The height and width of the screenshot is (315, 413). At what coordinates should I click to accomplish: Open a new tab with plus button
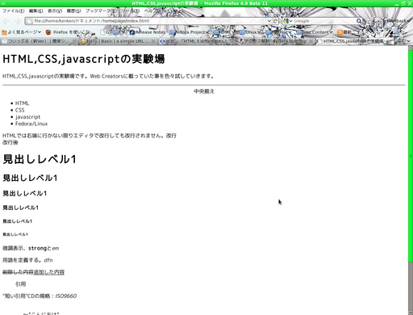pos(400,41)
